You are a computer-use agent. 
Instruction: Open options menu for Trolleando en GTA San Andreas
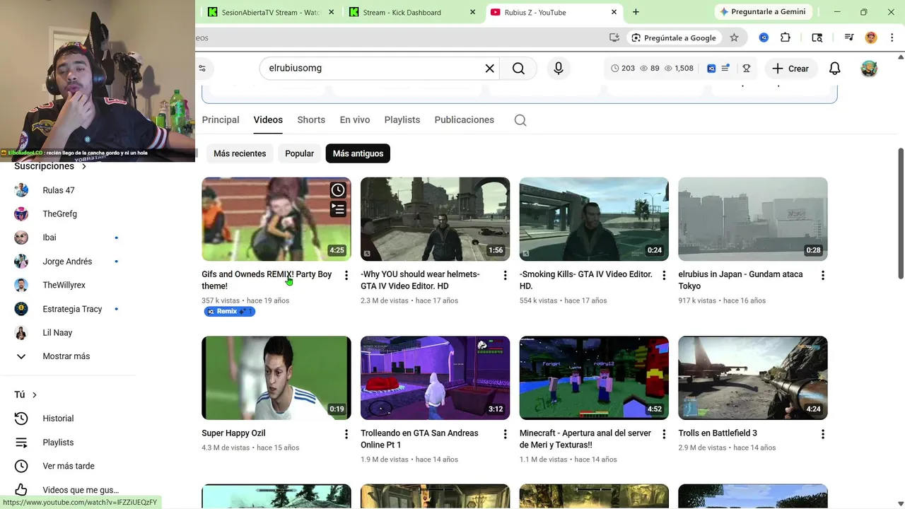505,434
